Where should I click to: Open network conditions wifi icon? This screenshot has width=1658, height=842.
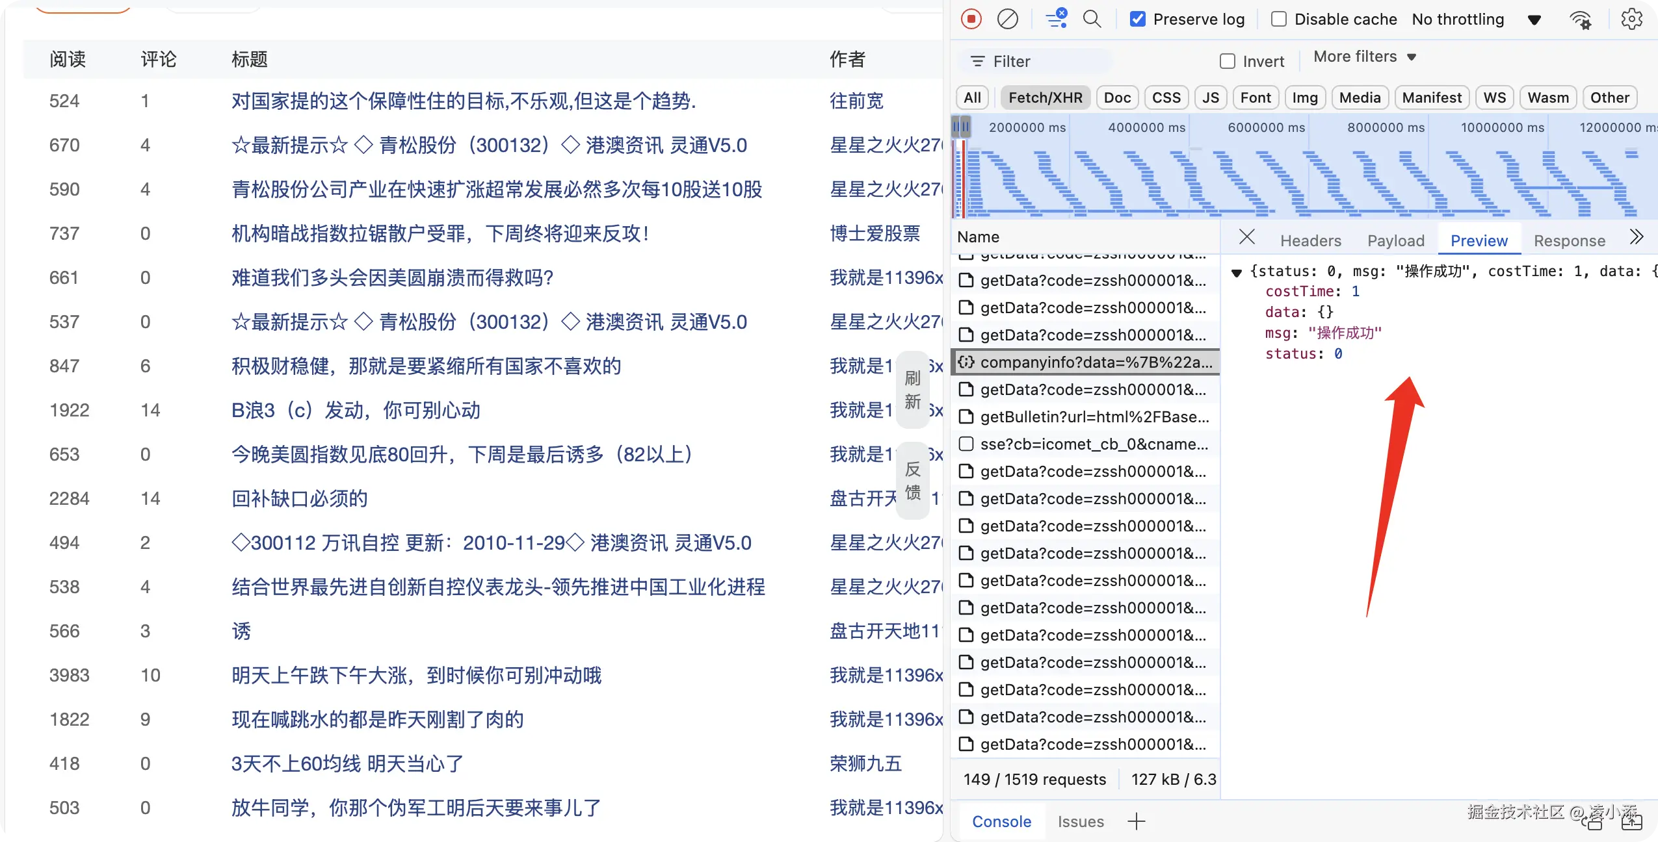pos(1581,20)
